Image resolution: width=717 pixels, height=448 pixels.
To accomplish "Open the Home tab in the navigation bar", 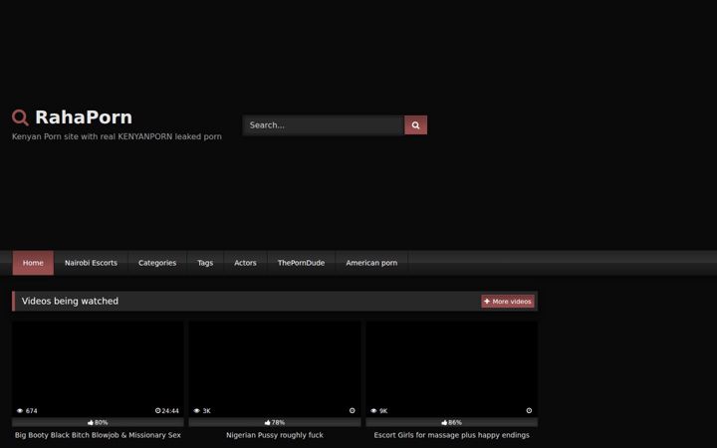I will (33, 263).
